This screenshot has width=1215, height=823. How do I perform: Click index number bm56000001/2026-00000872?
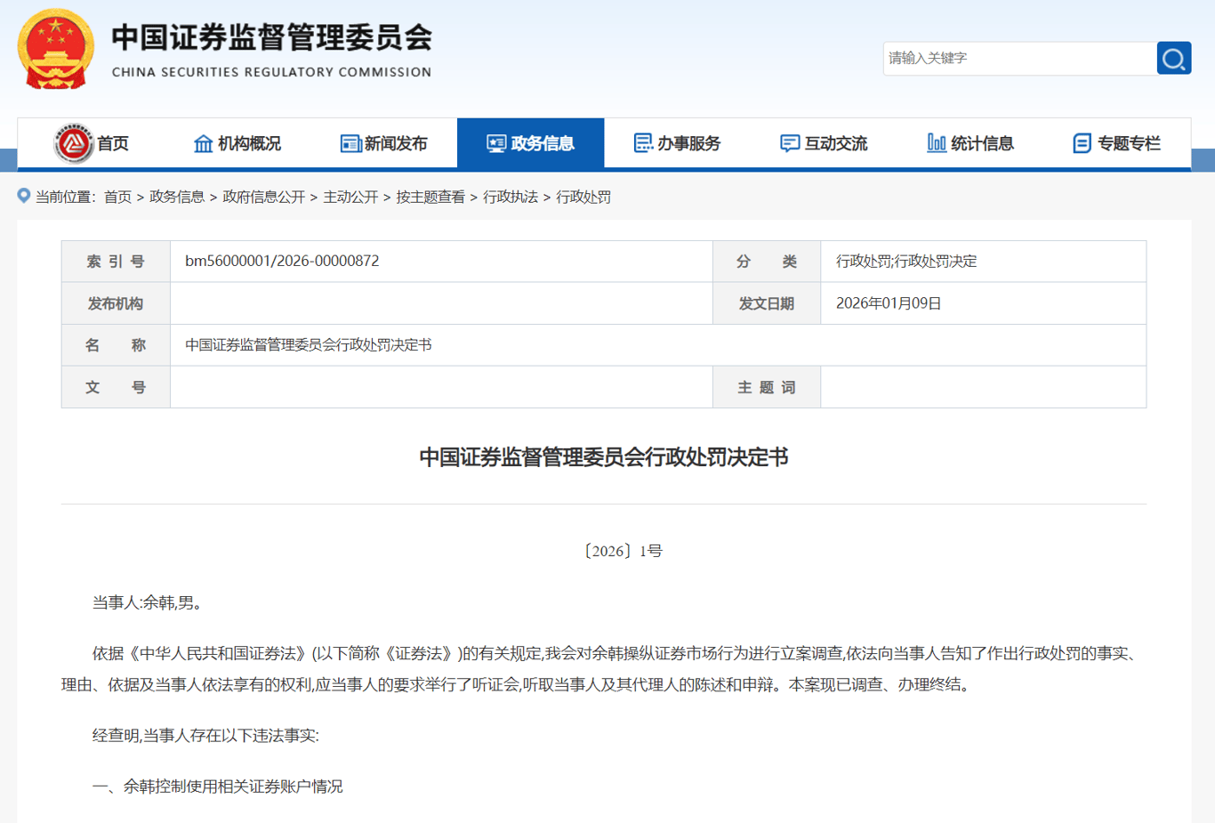[x=282, y=261]
